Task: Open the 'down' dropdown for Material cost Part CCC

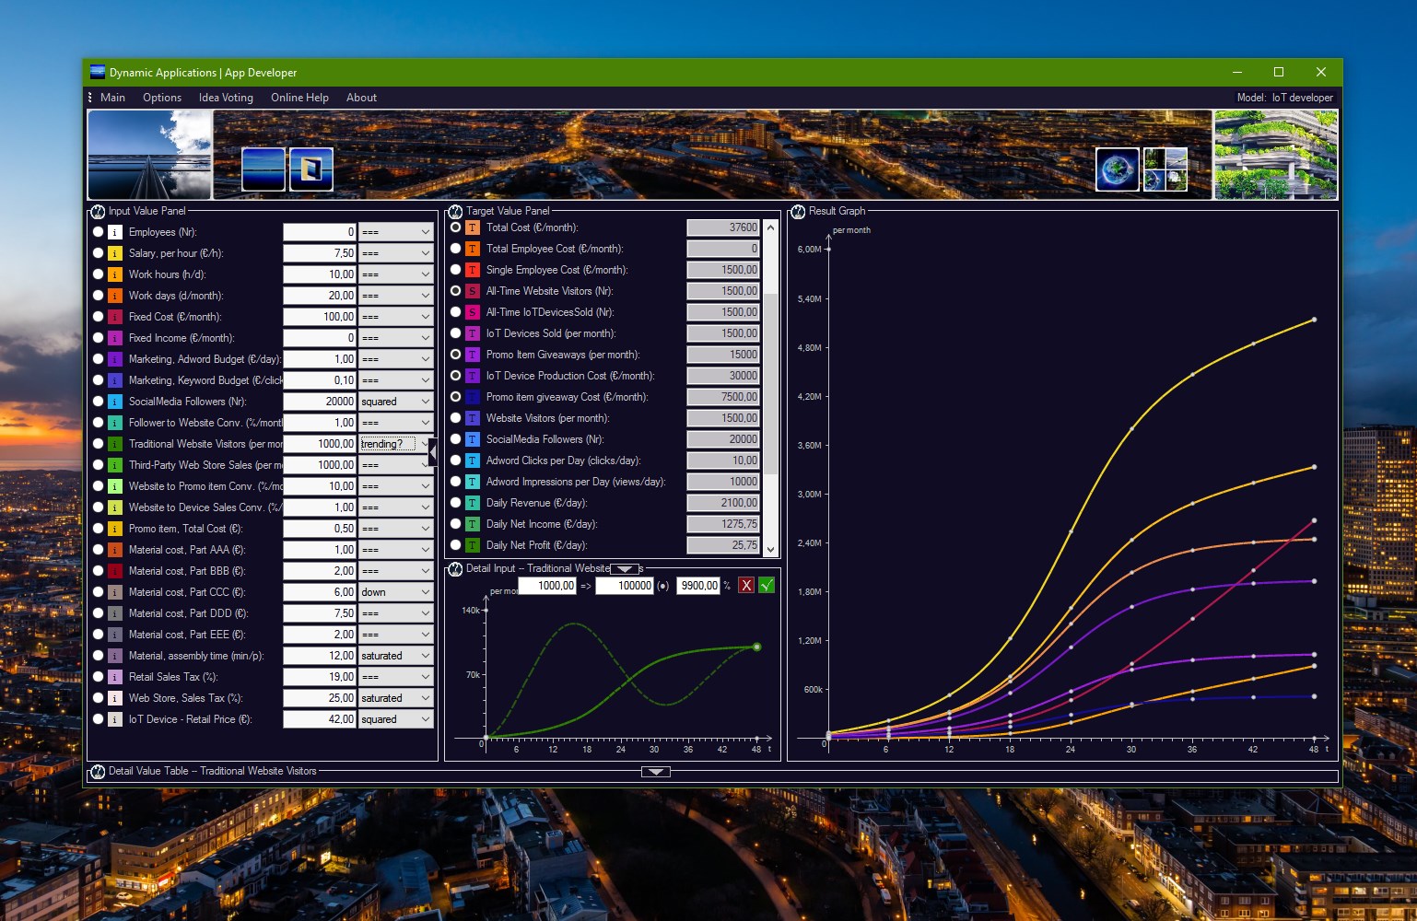Action: coord(395,592)
